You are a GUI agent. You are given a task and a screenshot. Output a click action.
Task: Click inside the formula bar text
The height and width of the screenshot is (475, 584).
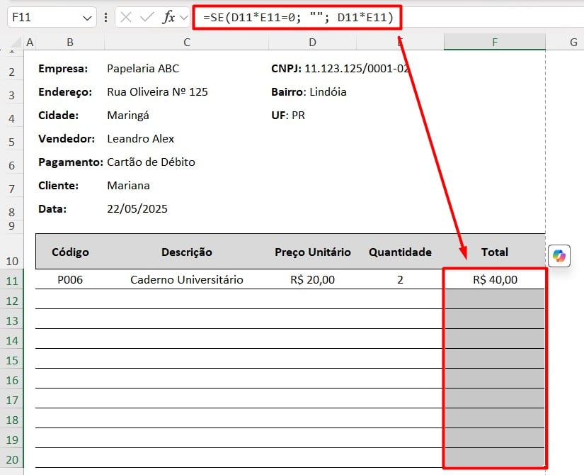pyautogui.click(x=298, y=18)
